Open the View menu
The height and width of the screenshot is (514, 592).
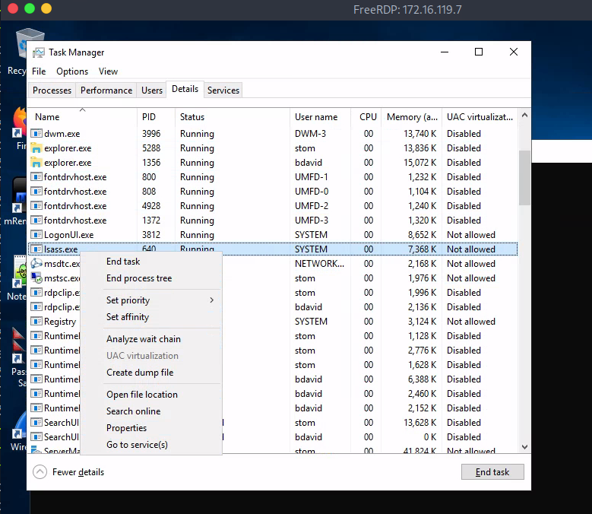tap(108, 71)
